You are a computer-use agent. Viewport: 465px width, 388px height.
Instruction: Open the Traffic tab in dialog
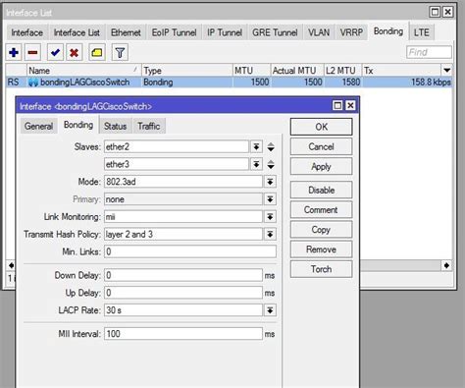(x=149, y=126)
